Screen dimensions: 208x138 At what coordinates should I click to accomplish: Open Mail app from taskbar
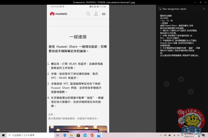pos(85,135)
